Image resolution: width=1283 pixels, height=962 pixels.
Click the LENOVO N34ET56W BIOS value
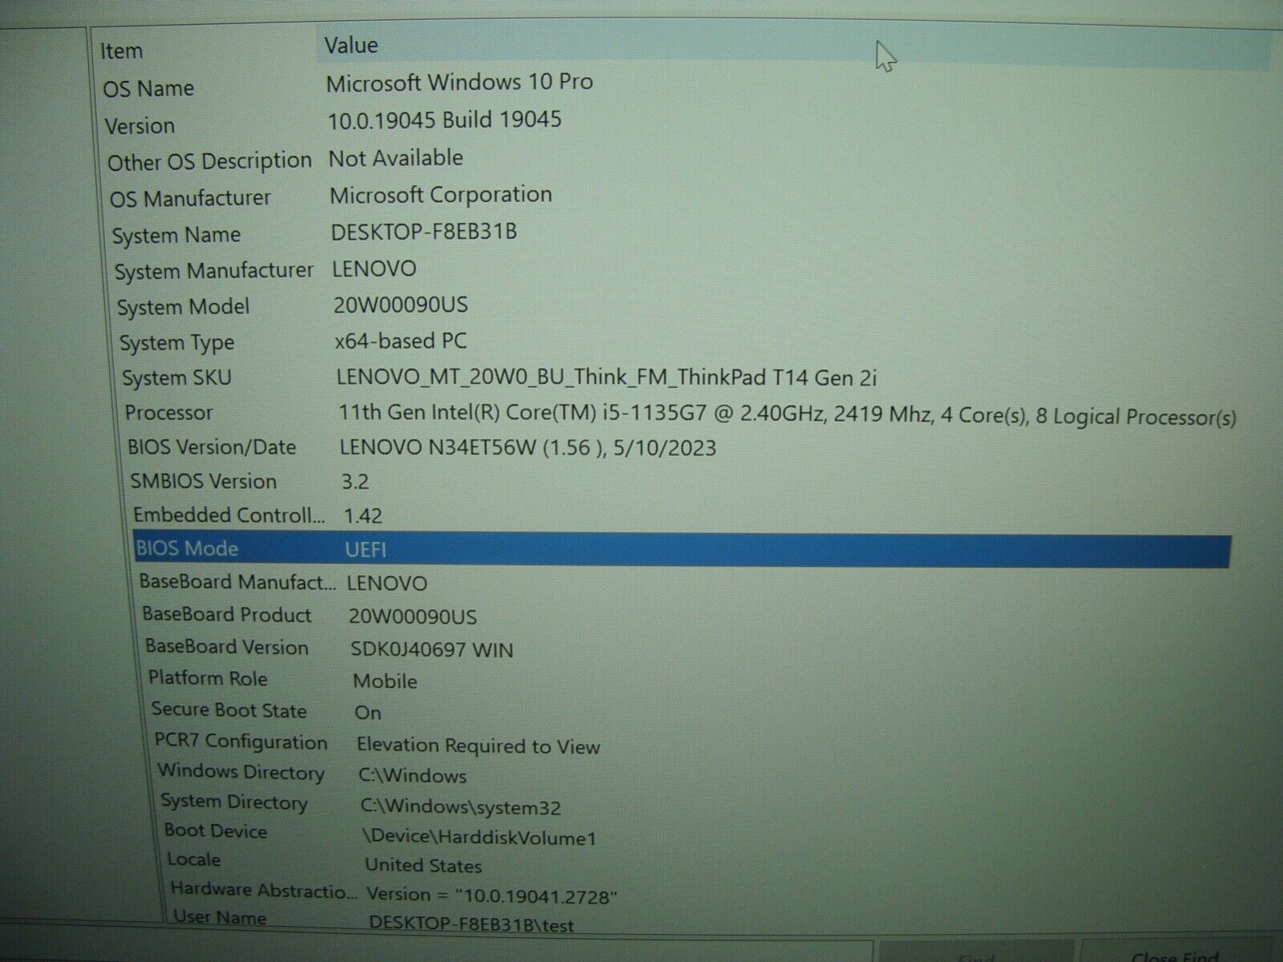528,447
